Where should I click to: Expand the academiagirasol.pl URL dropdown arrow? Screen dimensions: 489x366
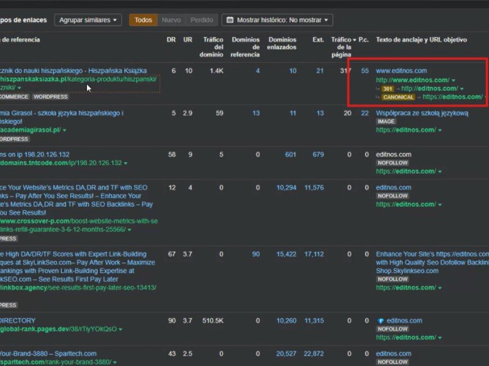[x=65, y=130]
